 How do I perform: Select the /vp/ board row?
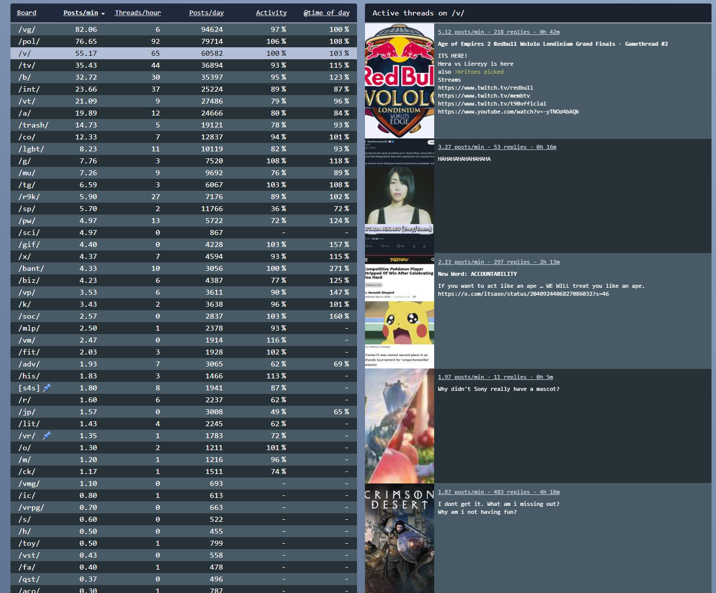pyautogui.click(x=184, y=292)
